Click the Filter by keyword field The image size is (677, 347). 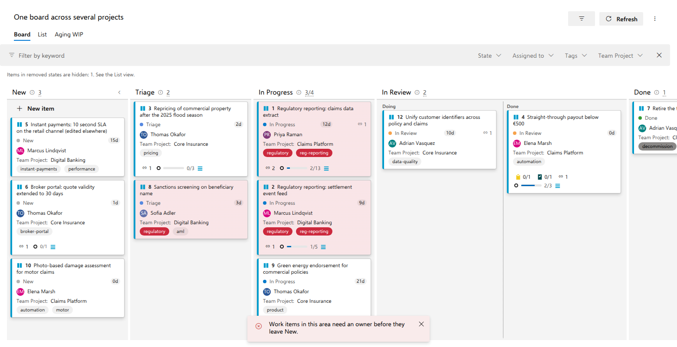[42, 56]
